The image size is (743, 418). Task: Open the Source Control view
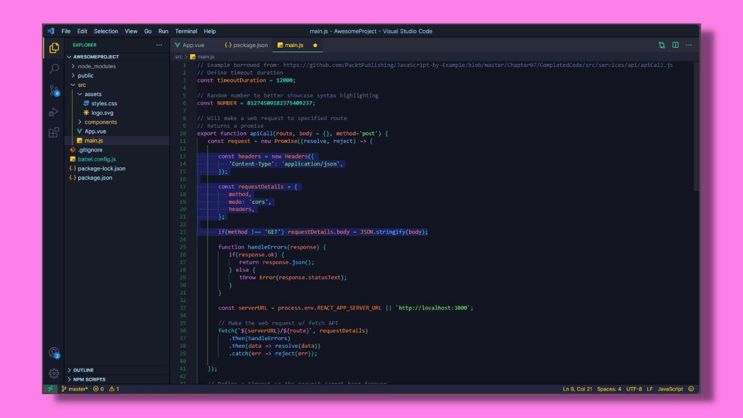tap(54, 91)
